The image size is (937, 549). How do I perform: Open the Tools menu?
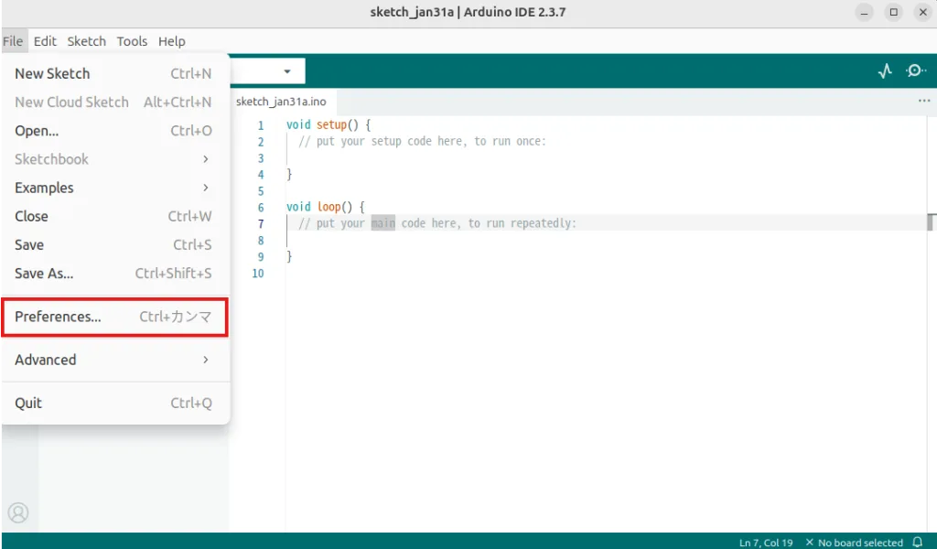point(132,41)
